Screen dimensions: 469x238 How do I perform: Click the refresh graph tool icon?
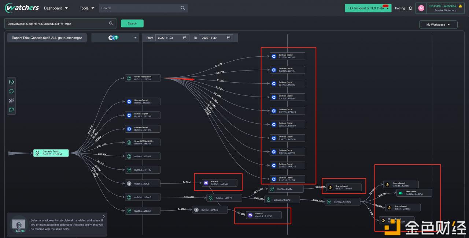pyautogui.click(x=11, y=91)
